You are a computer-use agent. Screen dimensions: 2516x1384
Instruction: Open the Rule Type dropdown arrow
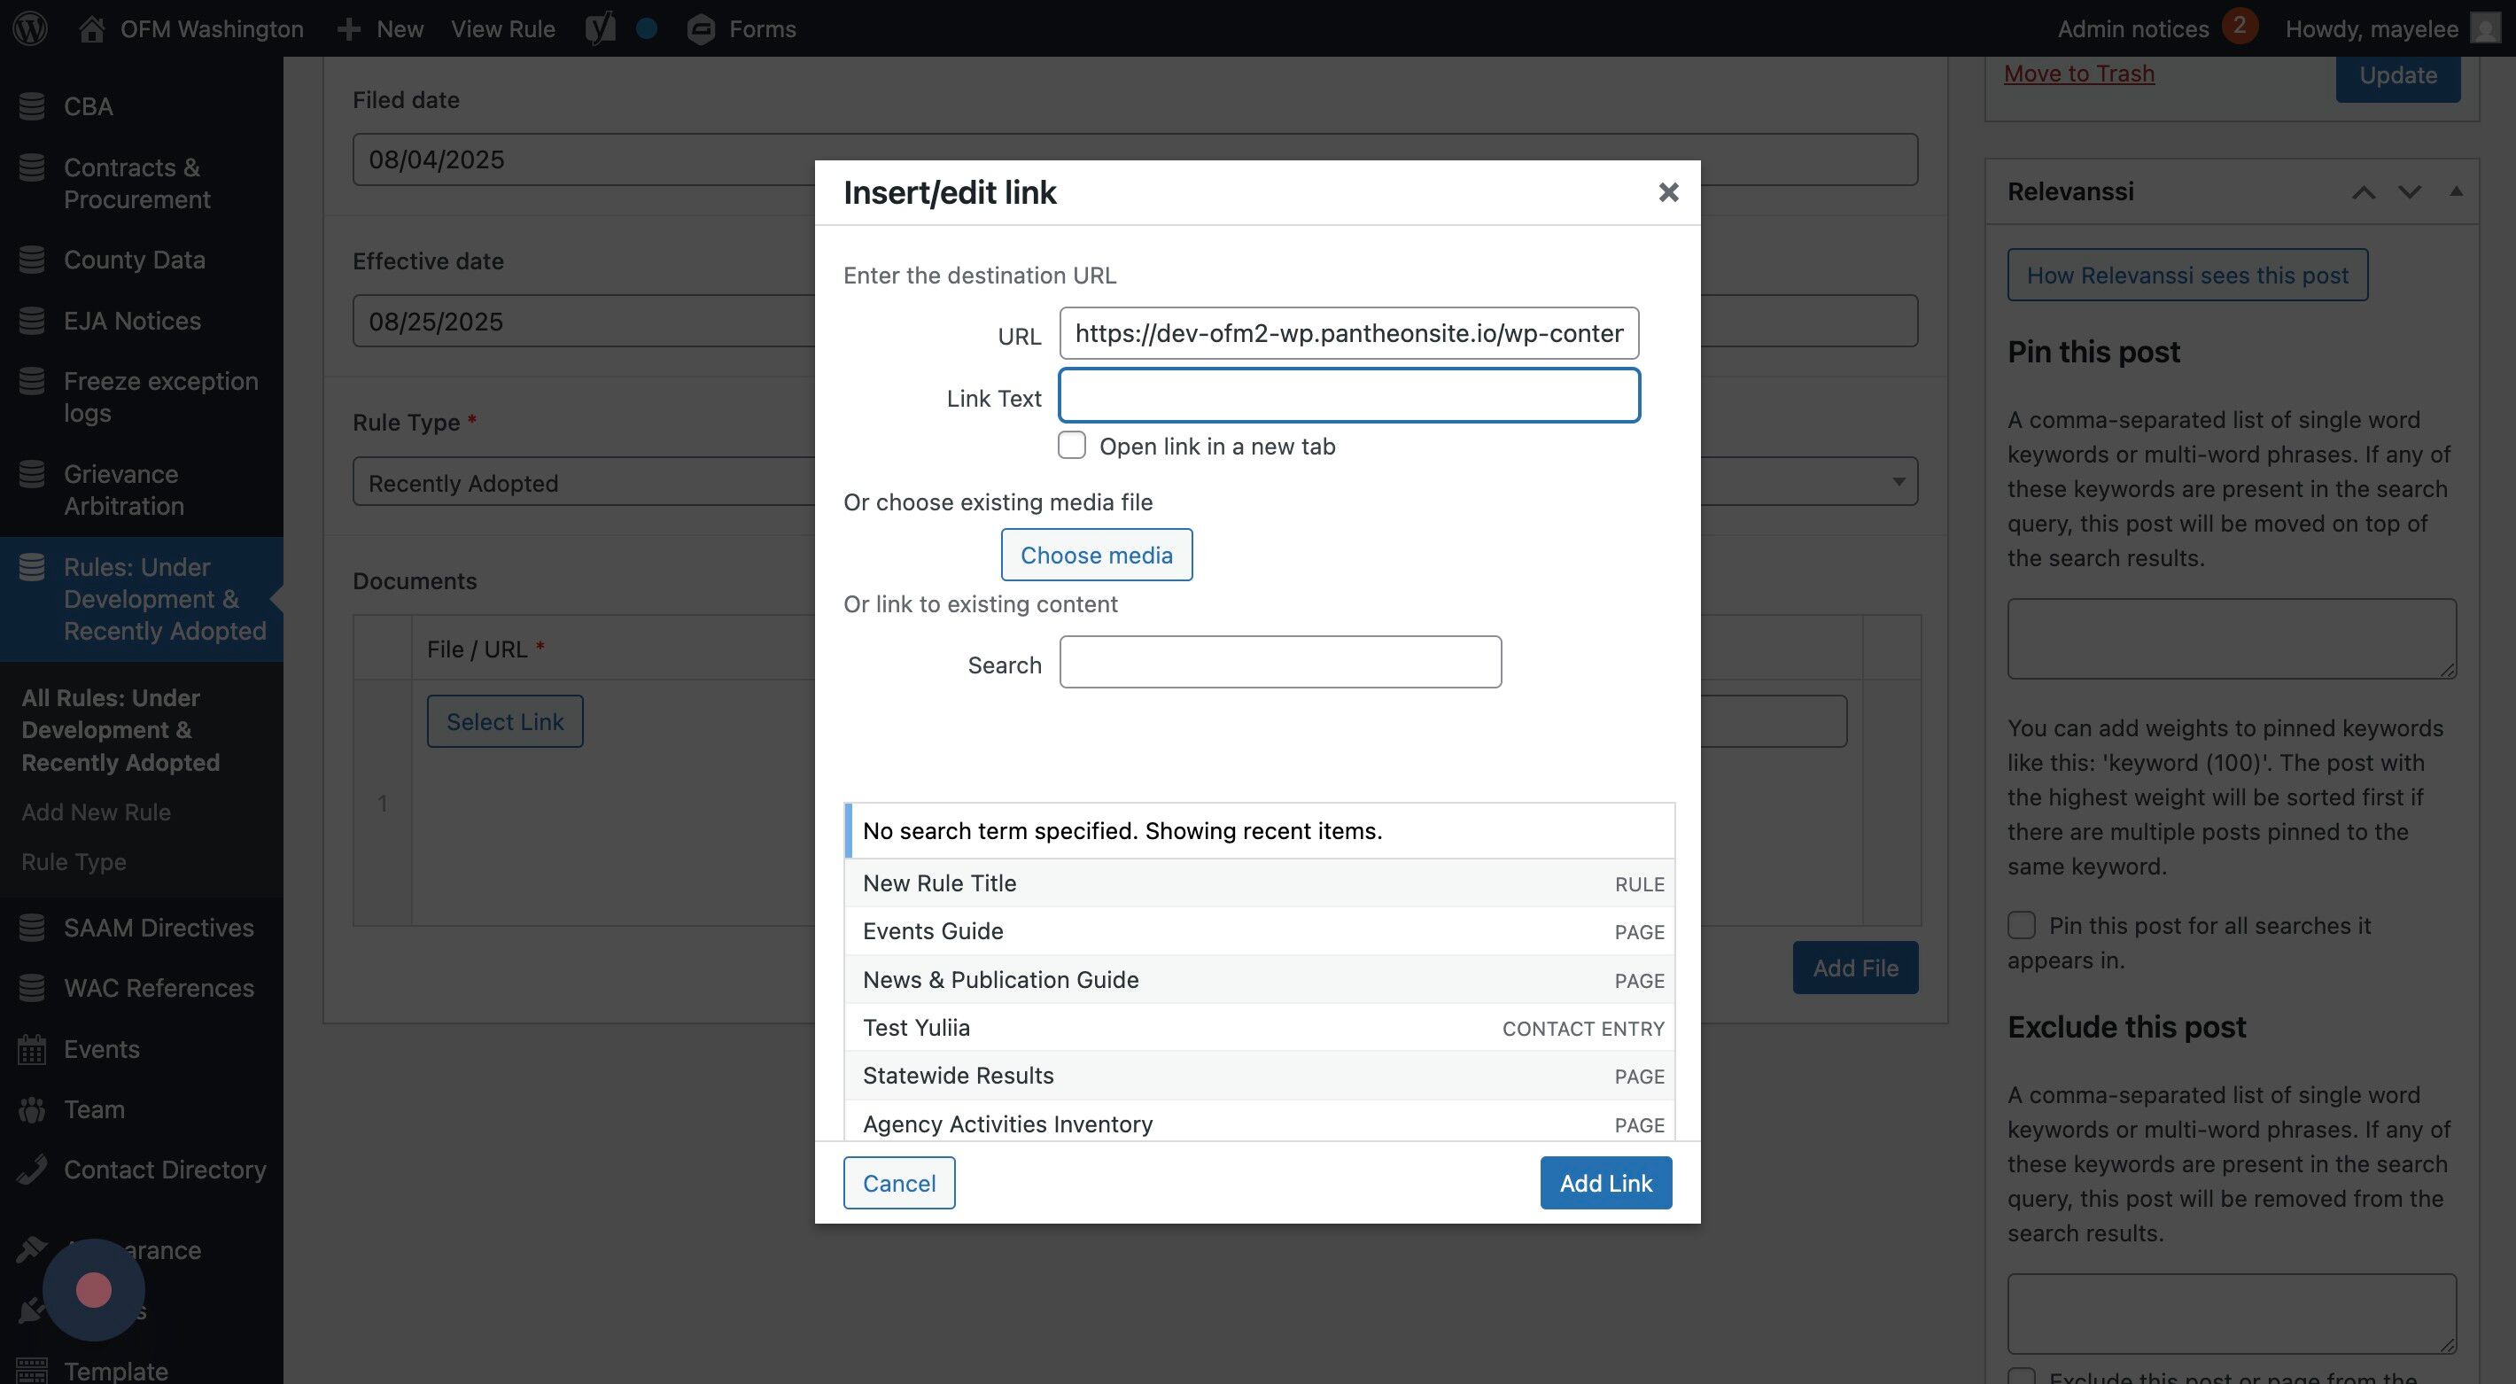coord(1898,481)
